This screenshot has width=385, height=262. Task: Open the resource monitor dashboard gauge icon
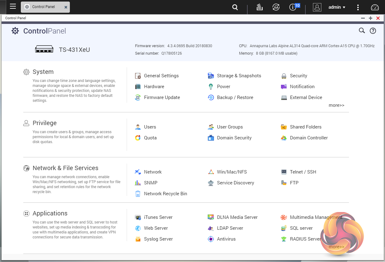pyautogui.click(x=375, y=7)
